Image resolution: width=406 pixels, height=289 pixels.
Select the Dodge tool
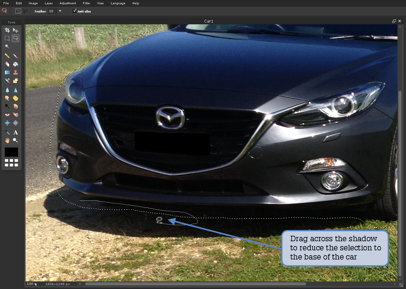pyautogui.click(x=7, y=106)
